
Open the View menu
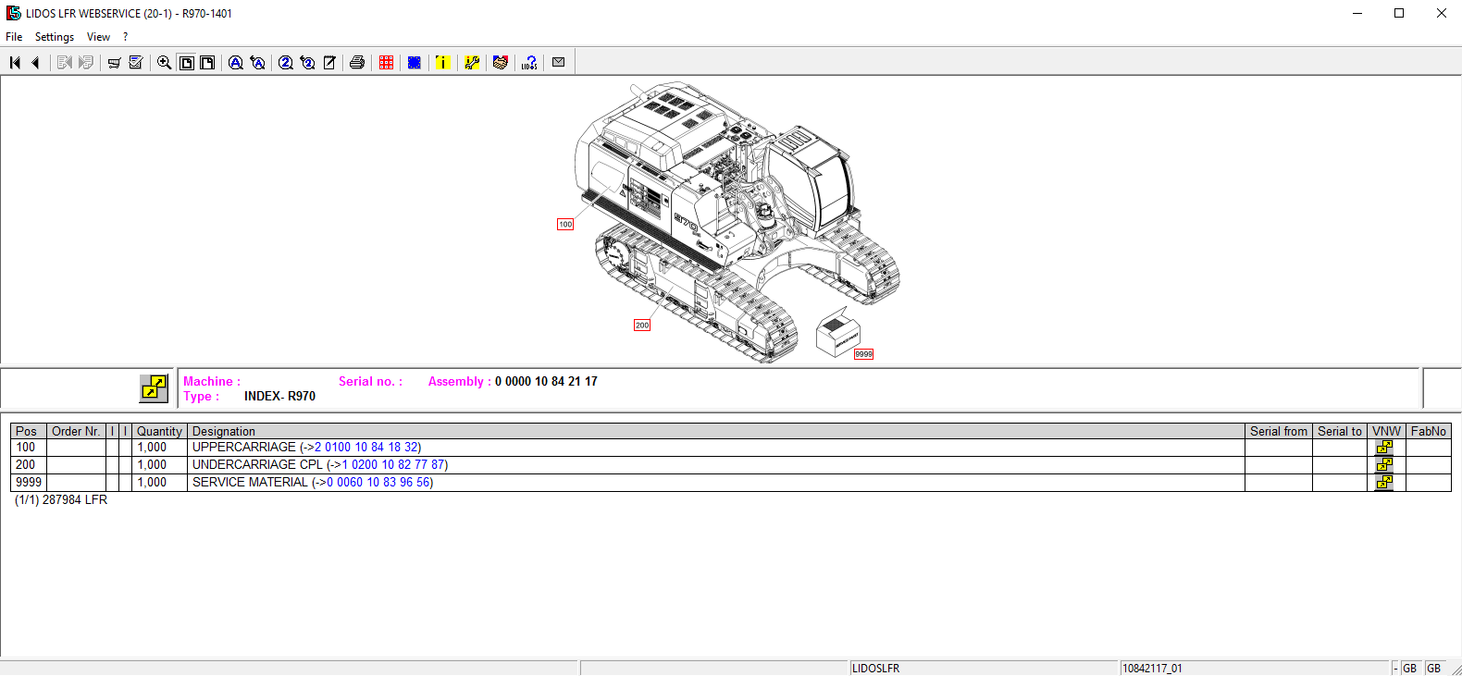click(x=98, y=37)
